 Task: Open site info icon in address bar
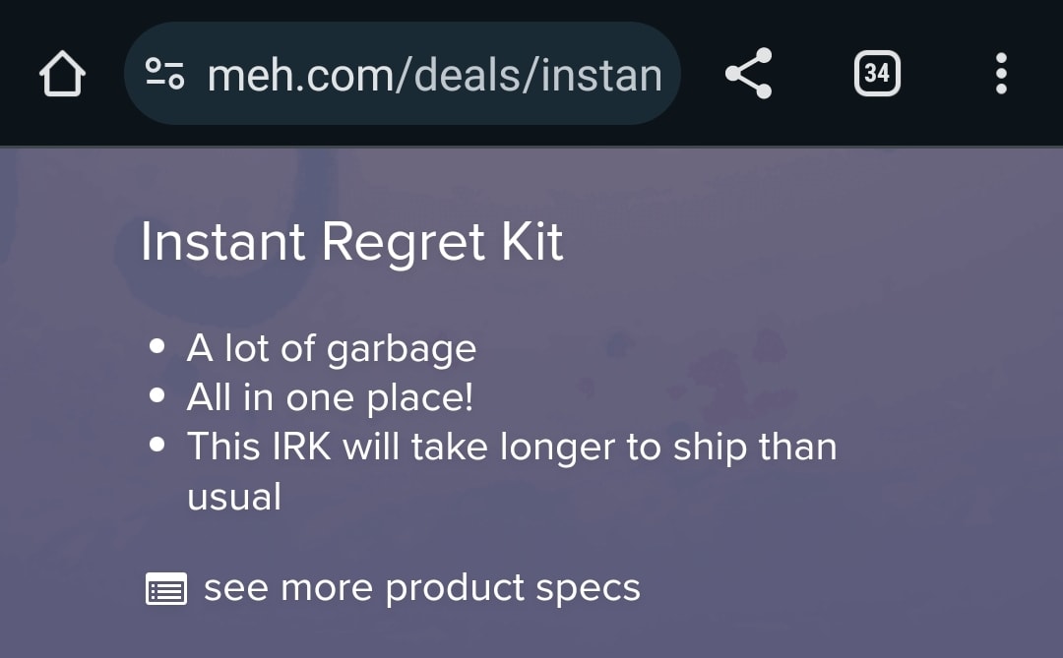164,74
